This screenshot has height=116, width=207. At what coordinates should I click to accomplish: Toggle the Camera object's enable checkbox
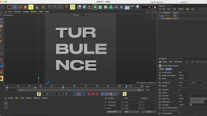click(175, 13)
